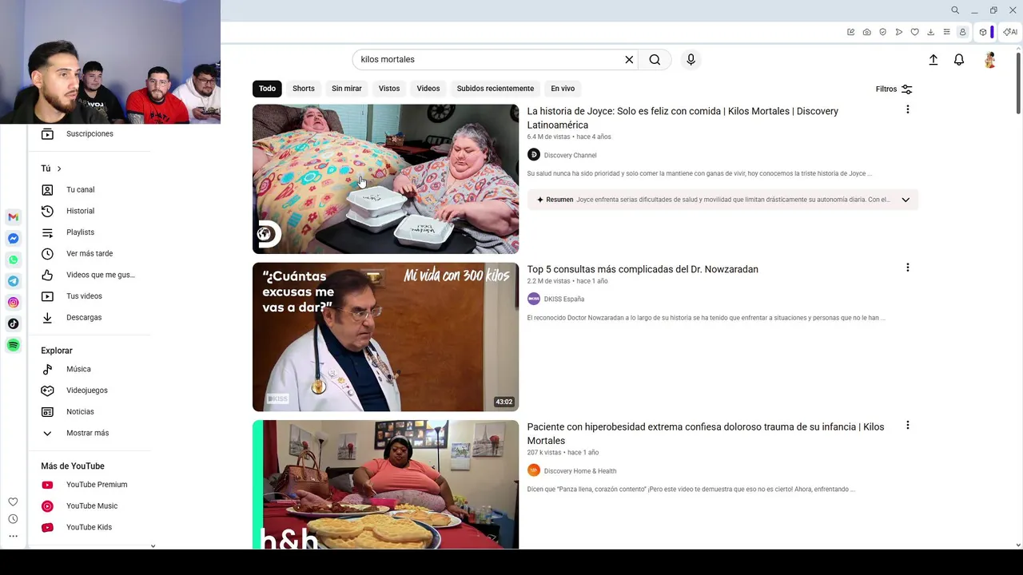Viewport: 1023px width, 575px height.
Task: Select the 'En vivo' filter chip
Action: 563,89
